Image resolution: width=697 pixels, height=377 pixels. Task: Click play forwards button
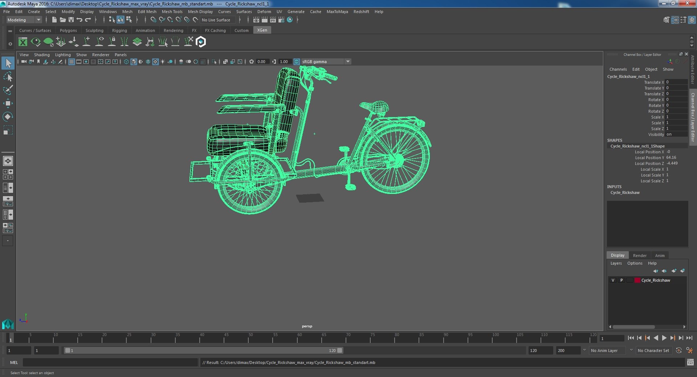click(x=664, y=338)
